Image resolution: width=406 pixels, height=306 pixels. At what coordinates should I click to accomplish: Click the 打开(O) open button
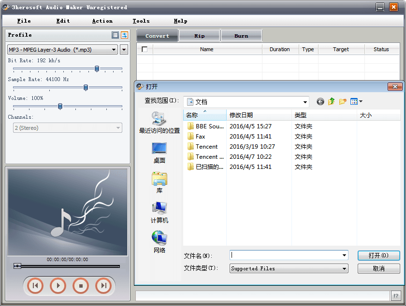pos(378,255)
